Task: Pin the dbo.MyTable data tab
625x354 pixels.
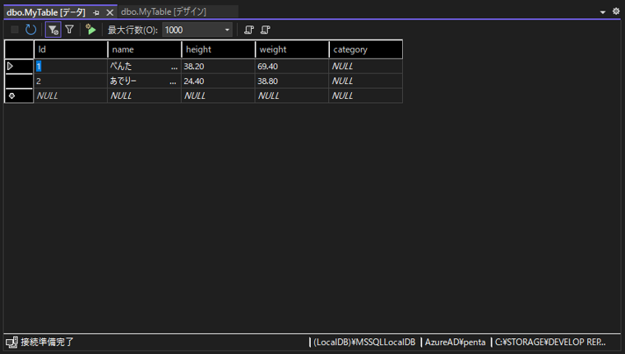Action: 96,13
